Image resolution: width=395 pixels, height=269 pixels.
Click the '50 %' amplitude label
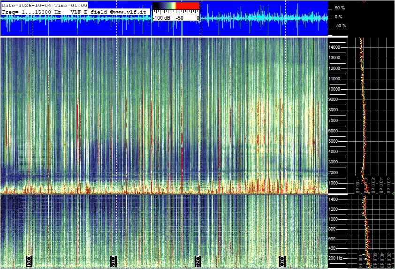tap(340, 8)
